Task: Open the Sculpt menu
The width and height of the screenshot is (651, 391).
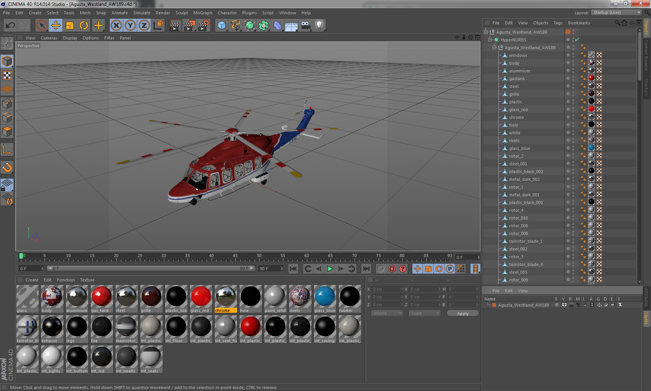Action: point(181,13)
